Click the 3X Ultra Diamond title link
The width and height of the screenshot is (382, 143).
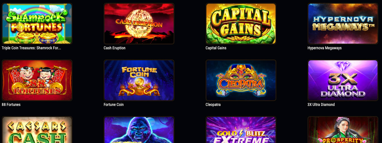321,105
